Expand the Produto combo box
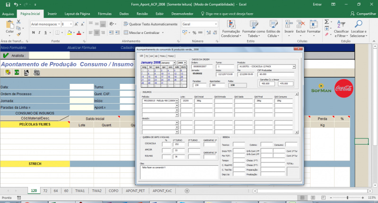Image resolution: width=378 pixels, height=203 pixels. point(293,66)
